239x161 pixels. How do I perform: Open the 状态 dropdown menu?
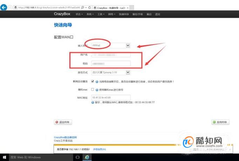(79, 14)
